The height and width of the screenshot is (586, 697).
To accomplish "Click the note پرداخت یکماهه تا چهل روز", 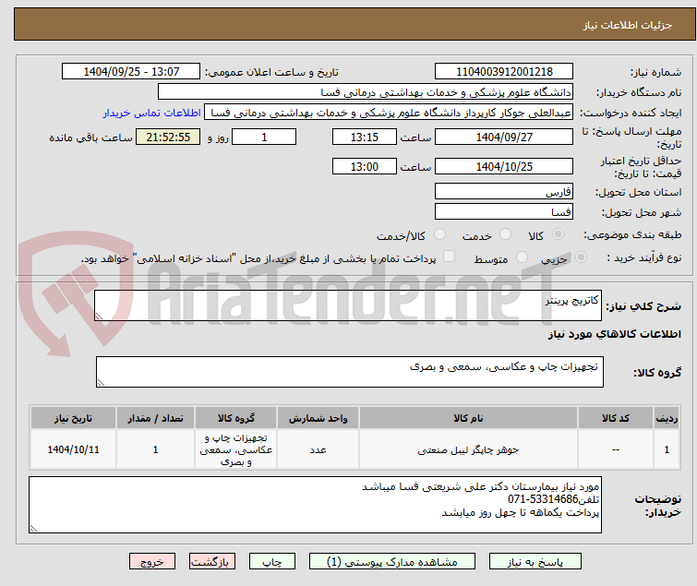I will (x=521, y=513).
